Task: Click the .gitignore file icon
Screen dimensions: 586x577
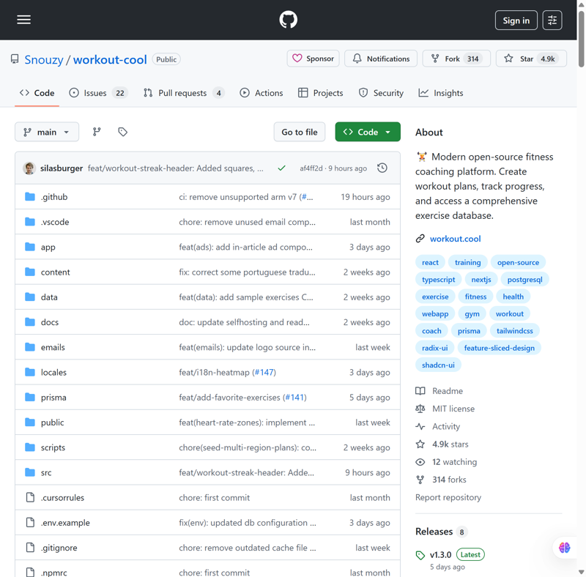Action: (30, 548)
